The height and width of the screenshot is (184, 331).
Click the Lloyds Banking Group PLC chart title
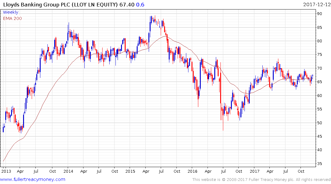pyautogui.click(x=60, y=5)
